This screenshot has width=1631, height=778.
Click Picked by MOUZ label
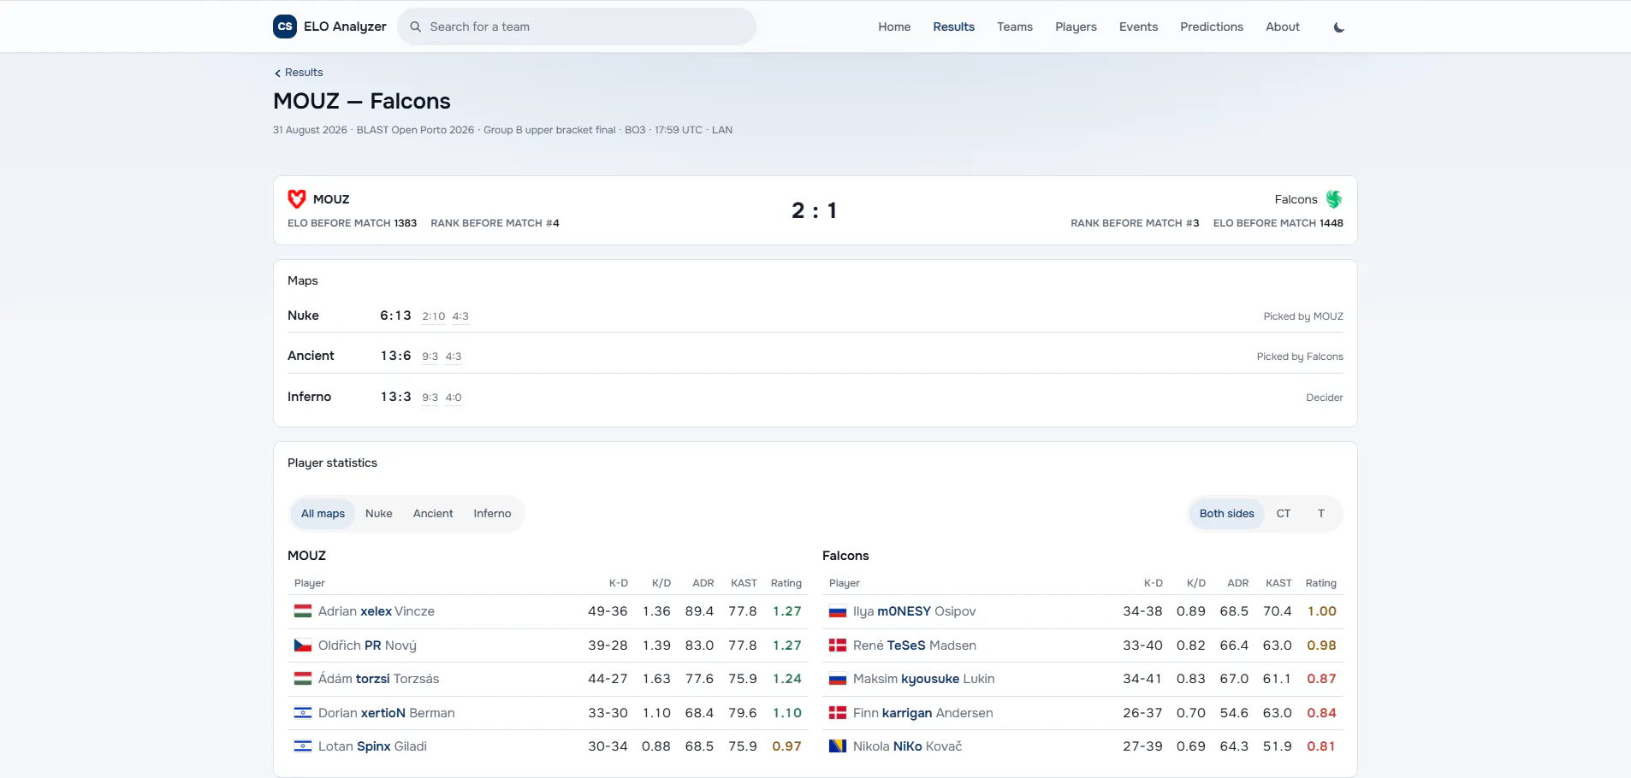[x=1303, y=316]
